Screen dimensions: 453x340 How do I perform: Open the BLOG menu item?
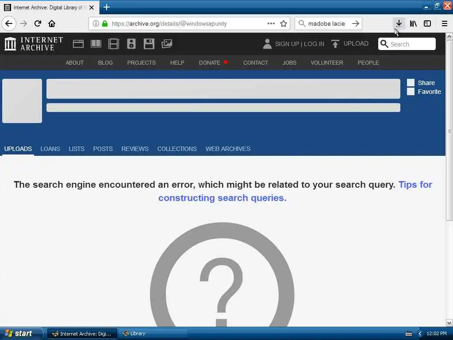(105, 63)
